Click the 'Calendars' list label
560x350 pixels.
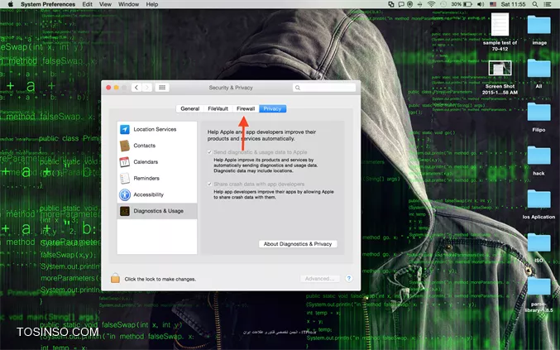[x=146, y=162]
